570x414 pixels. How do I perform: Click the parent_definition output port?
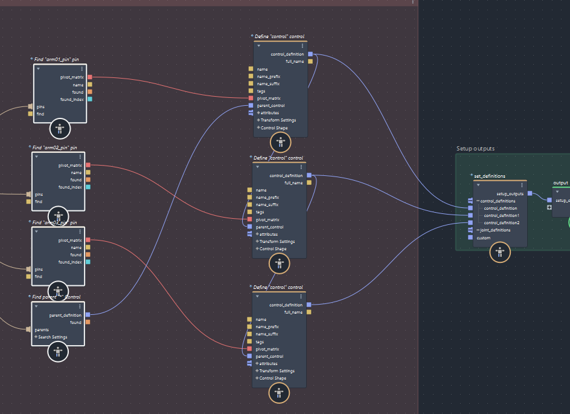[x=88, y=315]
